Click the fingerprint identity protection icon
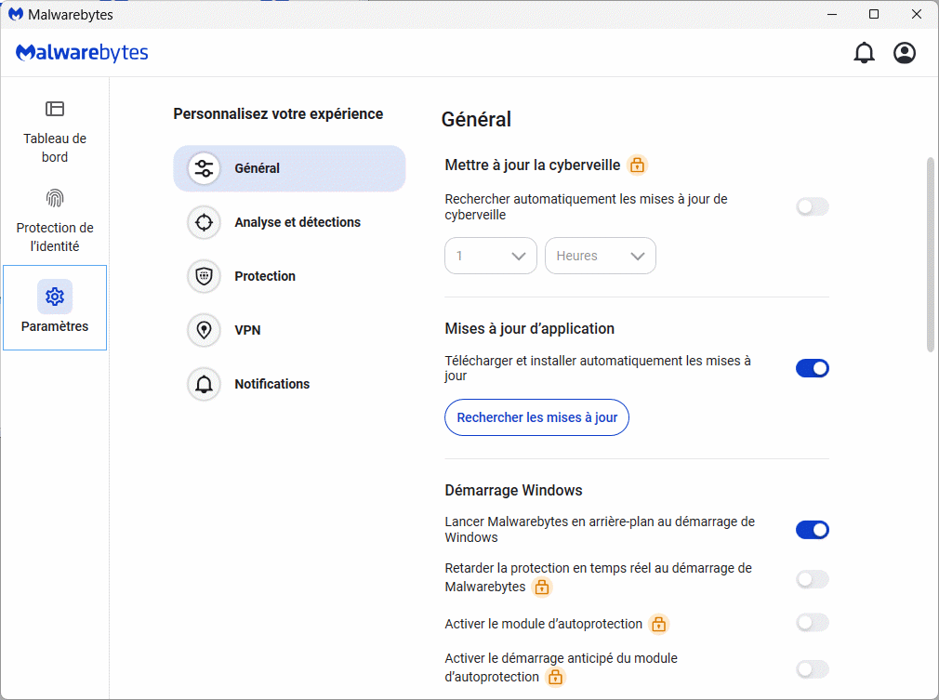The image size is (939, 700). [x=55, y=198]
